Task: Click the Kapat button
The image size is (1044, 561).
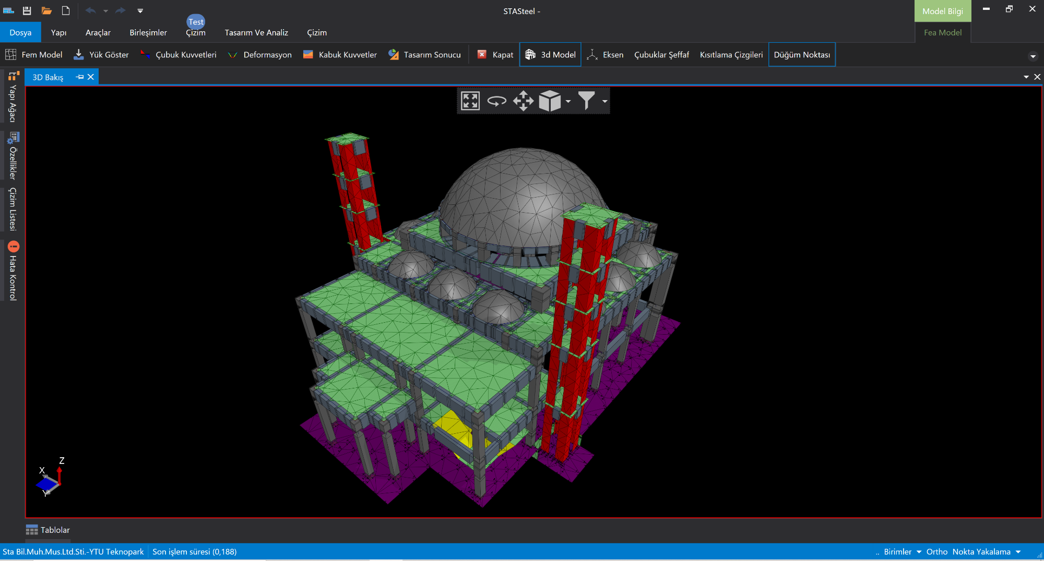Action: click(496, 55)
